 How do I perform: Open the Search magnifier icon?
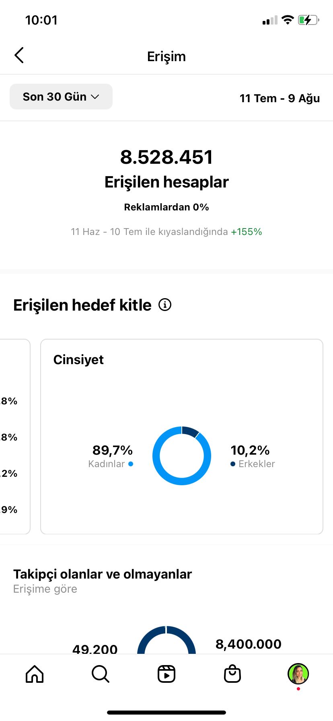click(x=101, y=674)
